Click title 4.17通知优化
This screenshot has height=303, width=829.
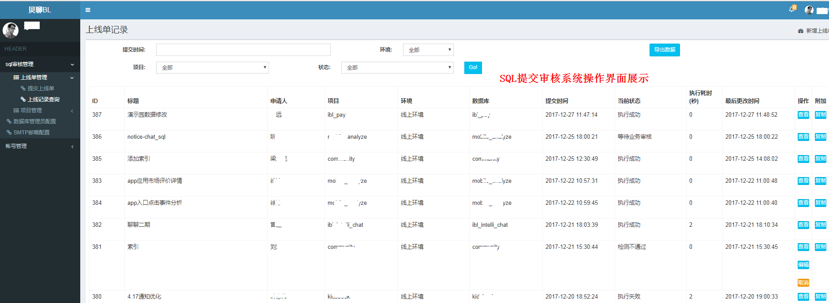coord(144,296)
